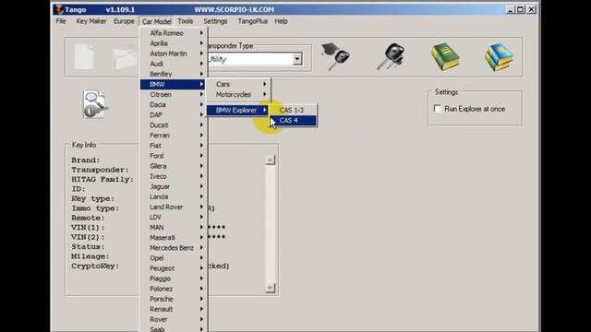The height and width of the screenshot is (332, 591).
Task: Open the Settings menu
Action: [215, 21]
